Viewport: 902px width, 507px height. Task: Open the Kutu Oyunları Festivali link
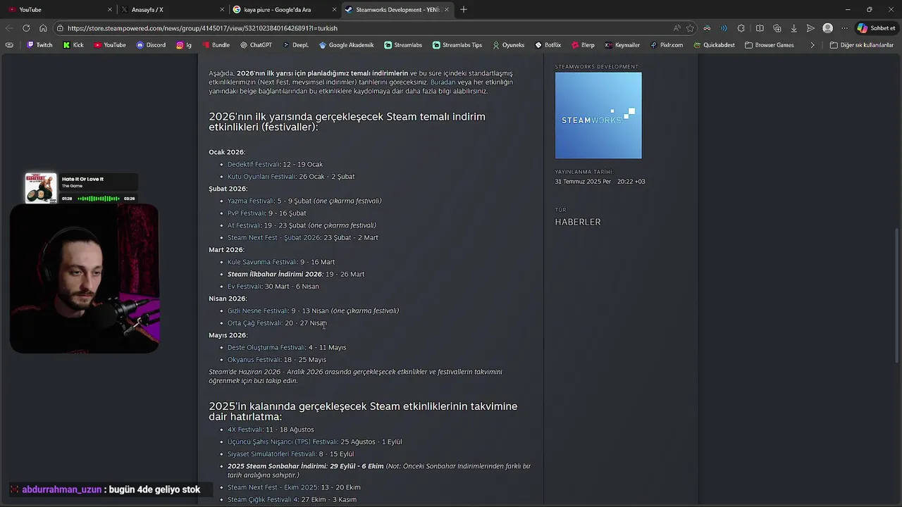point(261,177)
